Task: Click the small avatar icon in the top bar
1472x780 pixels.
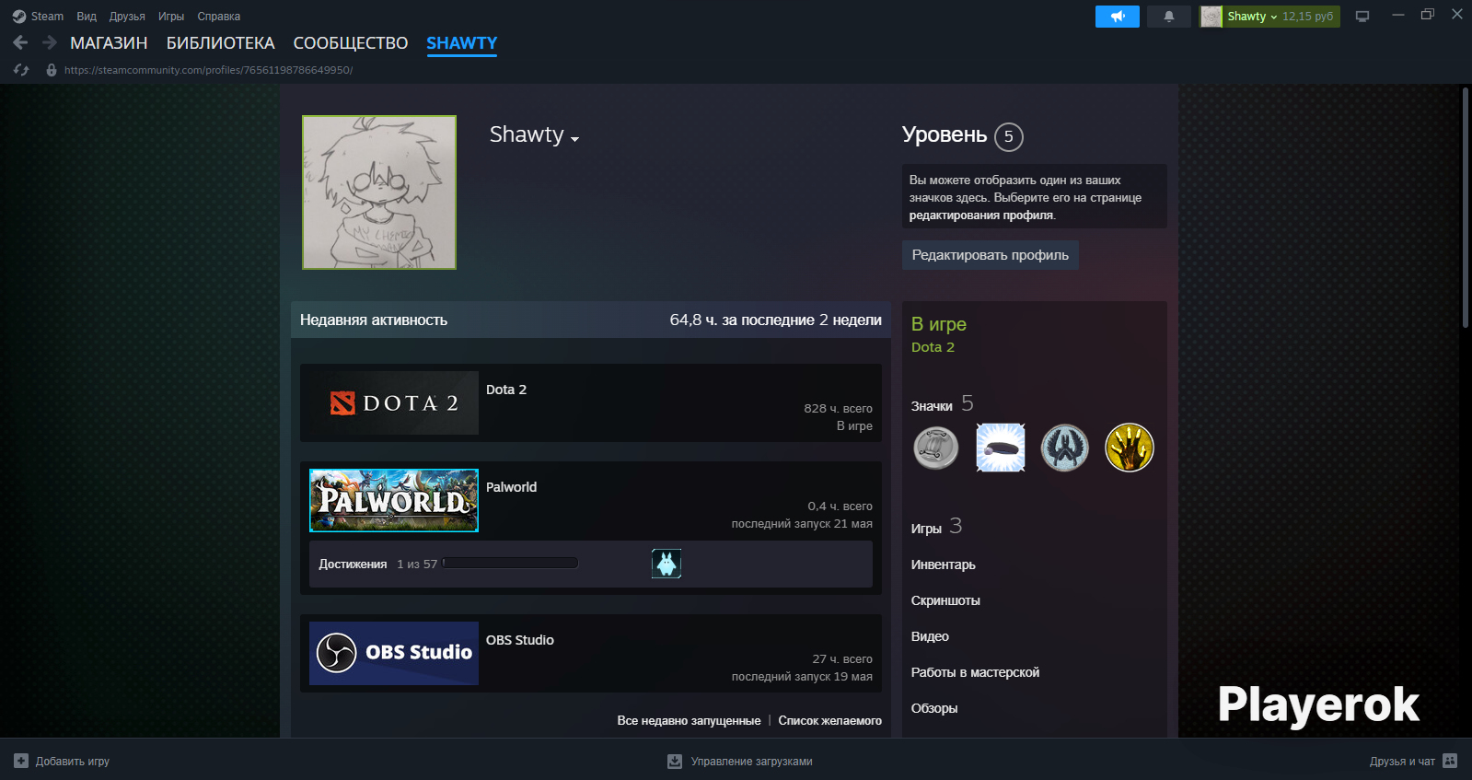Action: (1211, 17)
